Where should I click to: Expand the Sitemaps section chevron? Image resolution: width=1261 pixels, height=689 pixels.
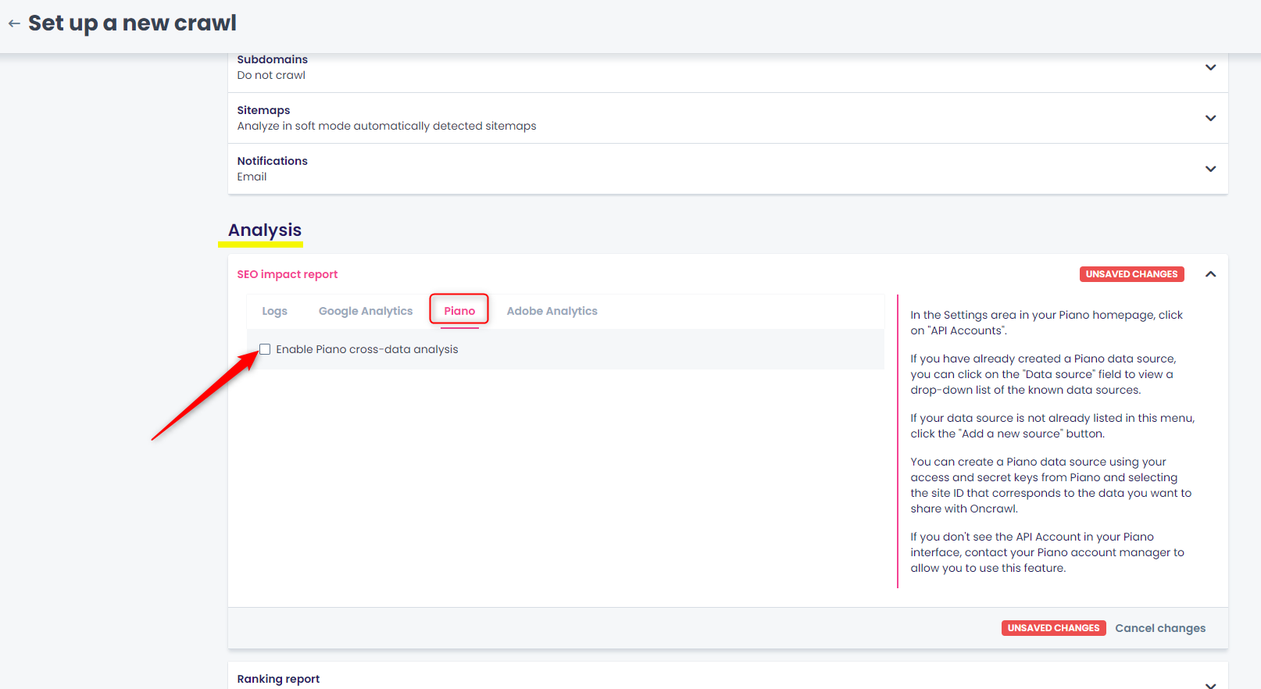[1210, 118]
